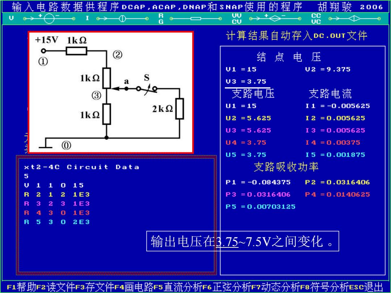
Task: Choose F3 save file (存文件)
Action: tap(95, 287)
